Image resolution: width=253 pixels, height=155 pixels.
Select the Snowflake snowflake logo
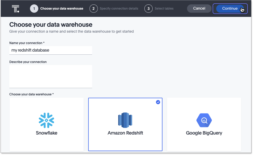(47, 120)
